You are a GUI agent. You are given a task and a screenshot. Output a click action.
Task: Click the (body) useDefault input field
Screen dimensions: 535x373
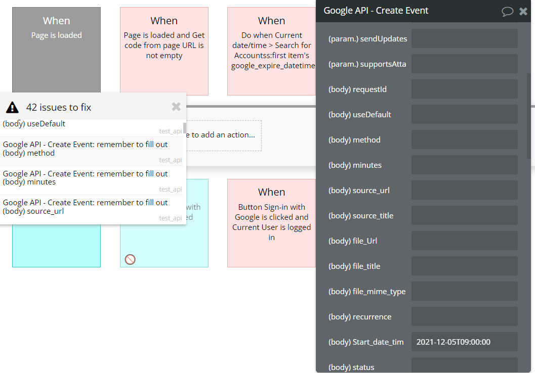[464, 114]
